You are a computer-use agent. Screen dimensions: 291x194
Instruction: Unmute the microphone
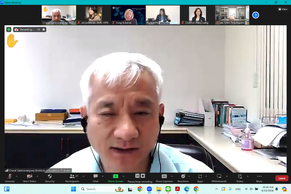tap(10, 178)
